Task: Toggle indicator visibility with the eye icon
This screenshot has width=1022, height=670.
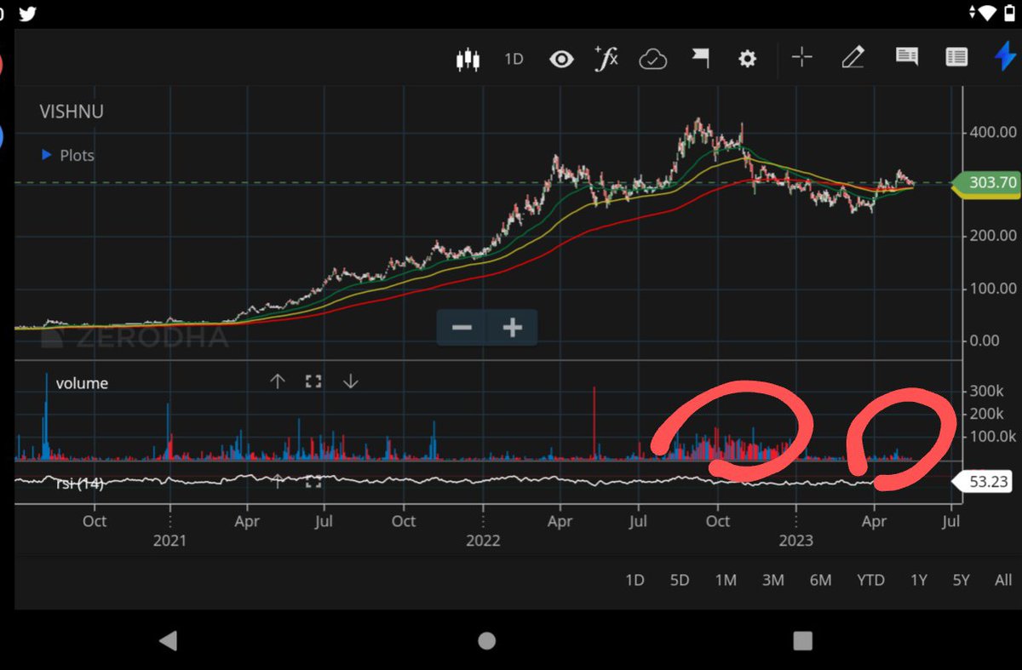Action: coord(562,58)
